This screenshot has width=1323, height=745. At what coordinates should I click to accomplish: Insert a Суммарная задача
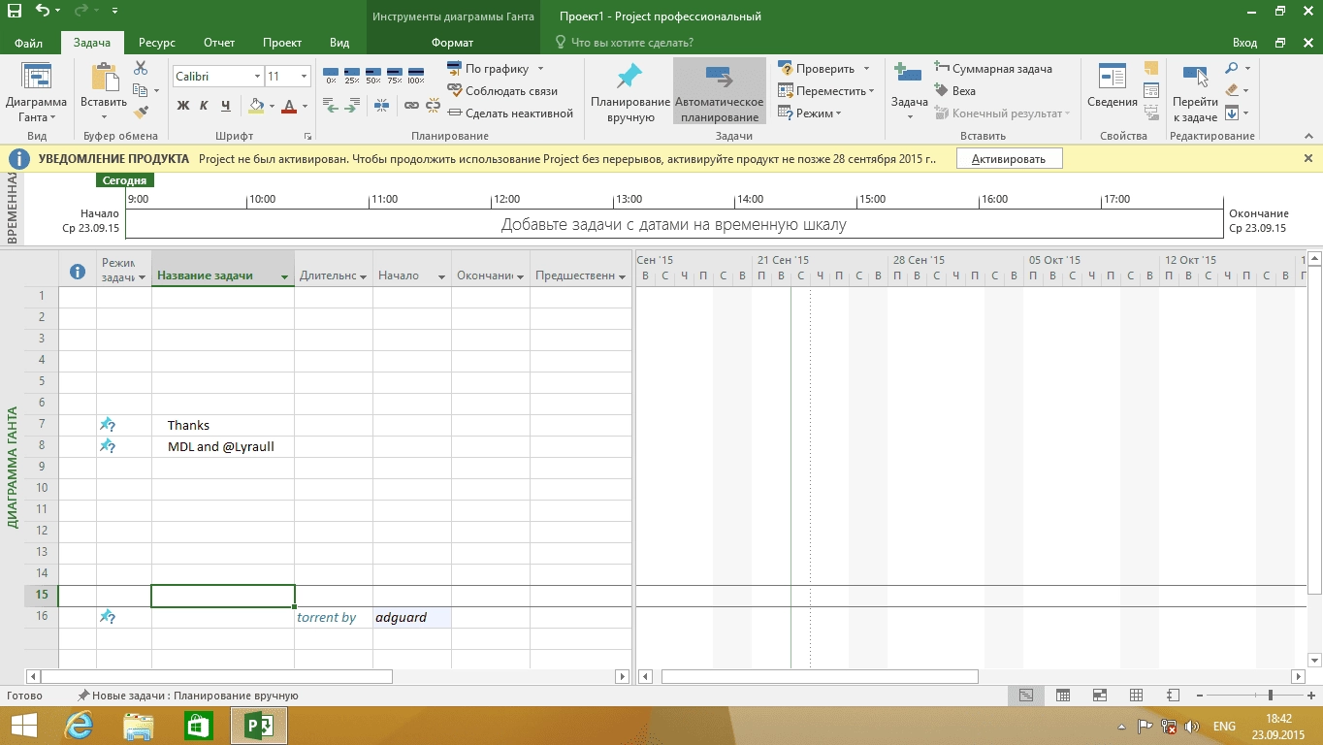[993, 69]
